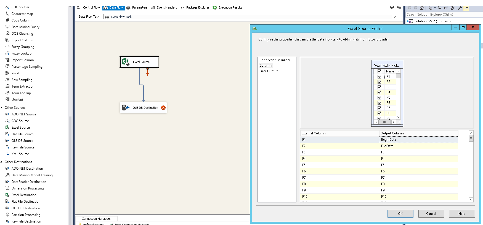Collapse the Other Destinations toolbox group
The width and height of the screenshot is (483, 225).
[x=1, y=162]
